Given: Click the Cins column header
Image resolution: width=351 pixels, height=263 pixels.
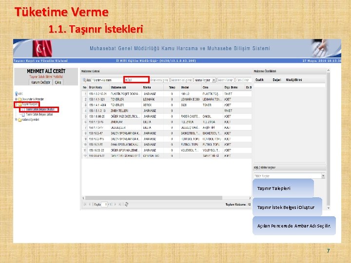Looking at the screenshot, I should [212, 88].
